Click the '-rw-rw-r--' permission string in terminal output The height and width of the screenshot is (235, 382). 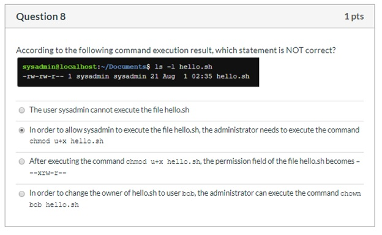(x=43, y=76)
